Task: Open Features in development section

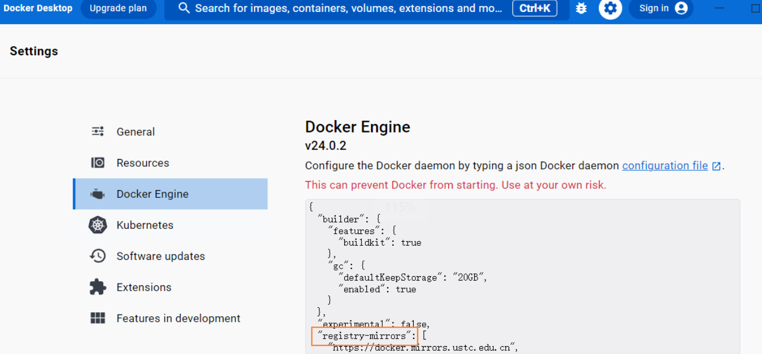Action: [170, 318]
